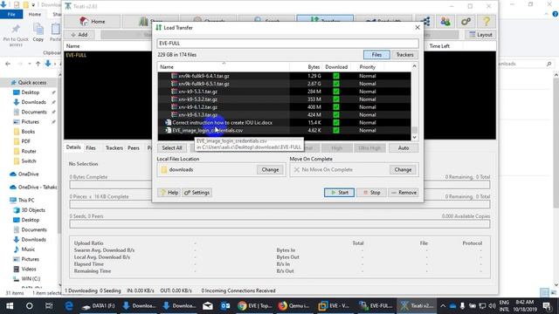
Task: Select EVE-FULL transfer in Tixati list
Action: 76,55
